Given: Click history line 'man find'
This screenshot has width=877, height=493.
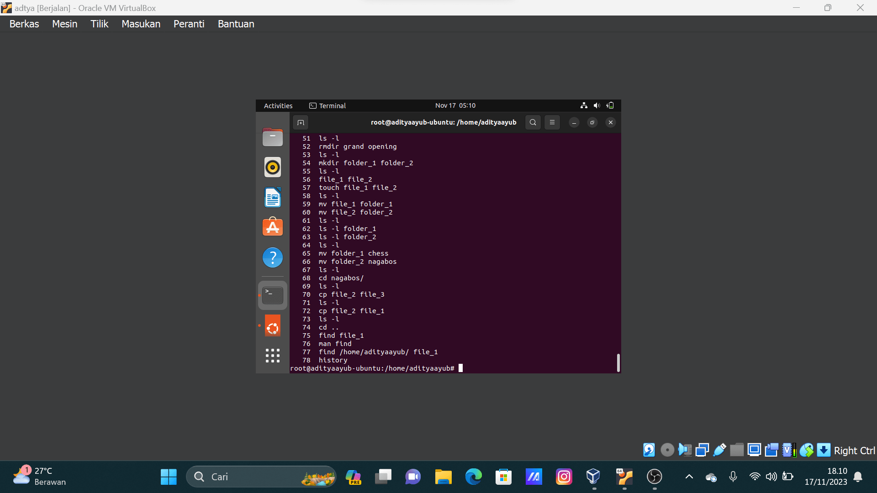Looking at the screenshot, I should pyautogui.click(x=335, y=344).
